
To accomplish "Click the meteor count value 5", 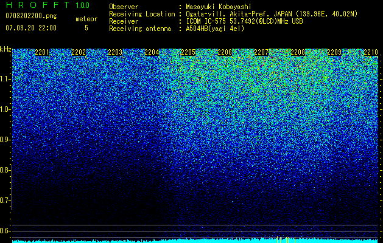I will click(86, 28).
